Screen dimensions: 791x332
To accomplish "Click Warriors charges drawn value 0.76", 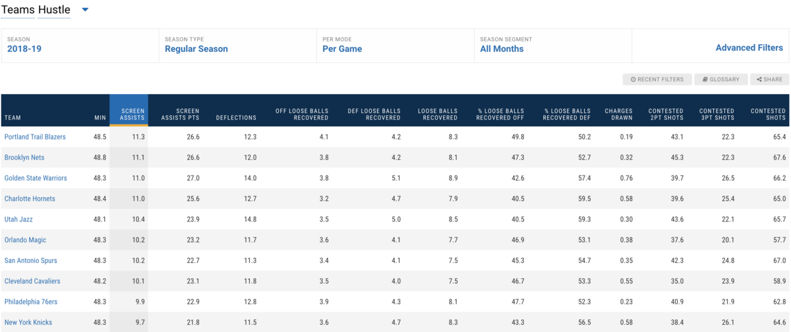I will [x=626, y=178].
